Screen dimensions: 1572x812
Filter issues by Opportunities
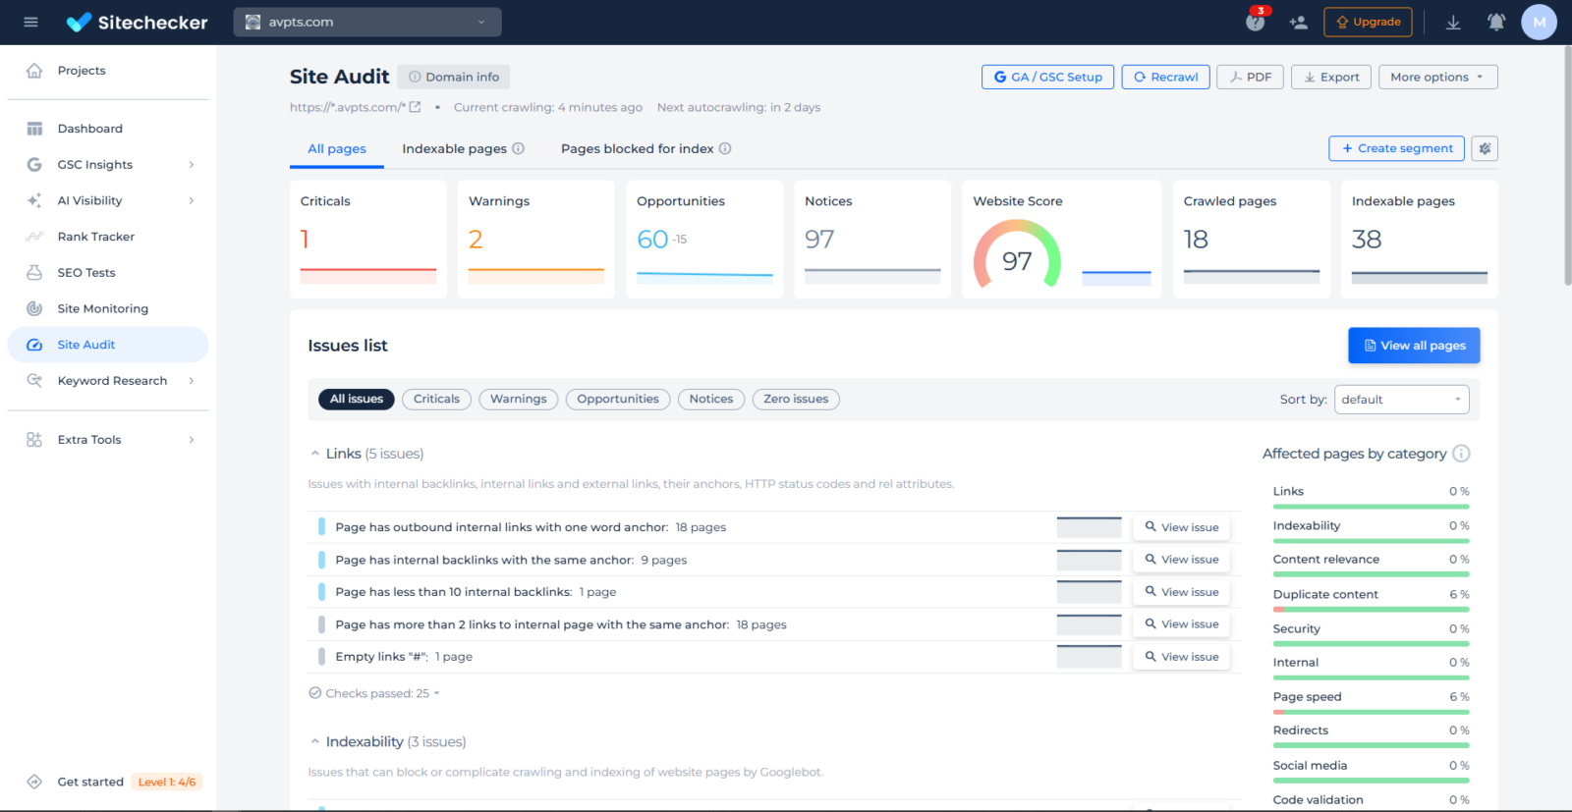[618, 399]
